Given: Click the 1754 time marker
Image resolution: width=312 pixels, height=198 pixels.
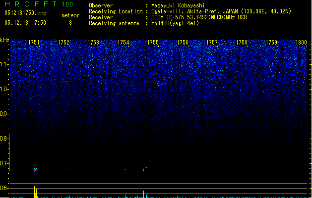Looking at the screenshot, I should click(123, 43).
